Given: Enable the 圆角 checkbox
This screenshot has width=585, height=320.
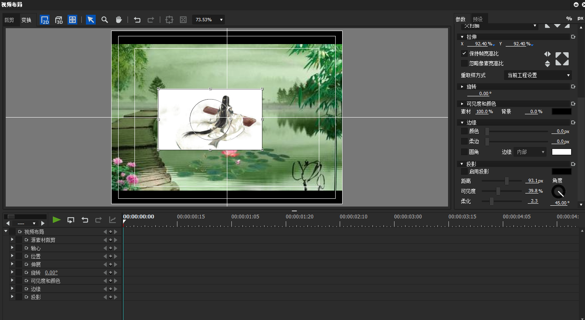Looking at the screenshot, I should (464, 152).
